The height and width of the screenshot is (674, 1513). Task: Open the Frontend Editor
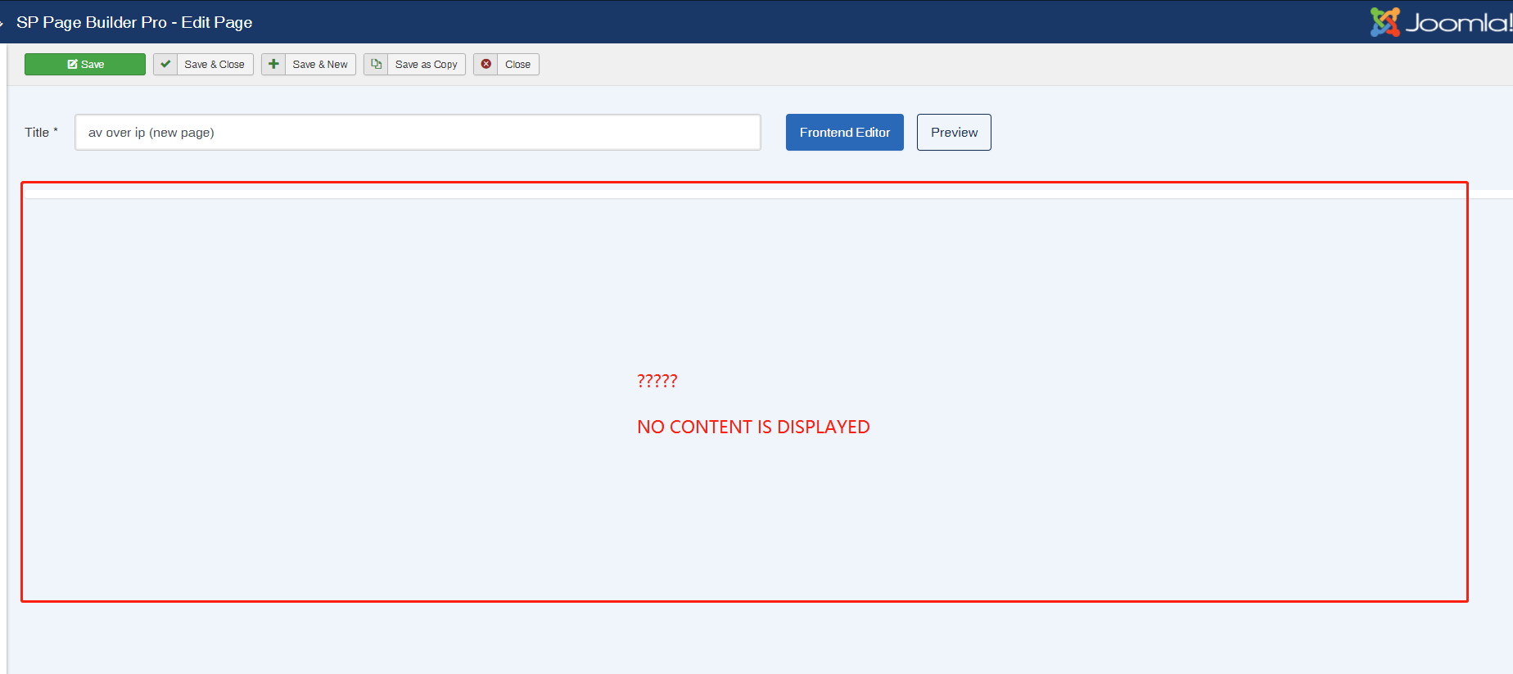pos(844,133)
